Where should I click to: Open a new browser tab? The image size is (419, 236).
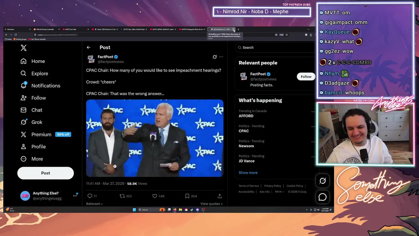[x=238, y=29]
